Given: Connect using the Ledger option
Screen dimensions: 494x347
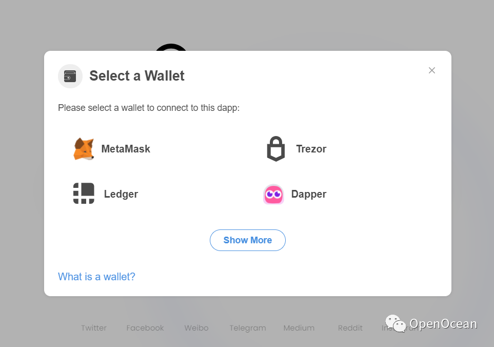Looking at the screenshot, I should point(121,194).
